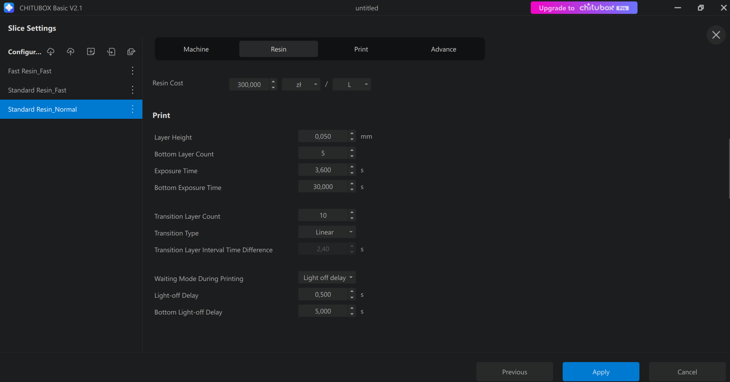Apply the slice settings
The width and height of the screenshot is (730, 382).
click(x=601, y=372)
